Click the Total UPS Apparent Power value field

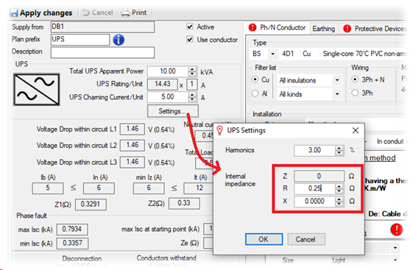point(168,71)
